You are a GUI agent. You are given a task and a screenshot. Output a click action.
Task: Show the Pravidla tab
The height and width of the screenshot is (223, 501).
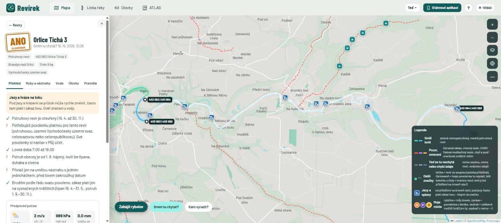click(90, 83)
